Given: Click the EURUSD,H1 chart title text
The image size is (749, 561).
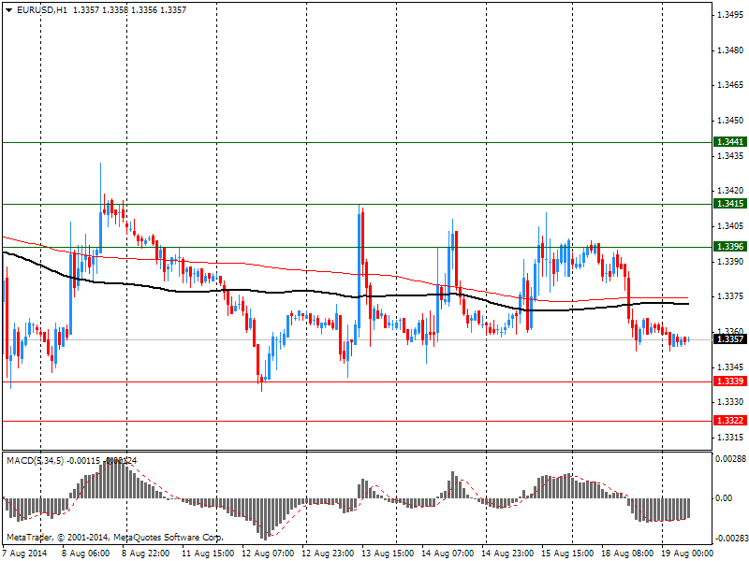Looking at the screenshot, I should click(42, 10).
